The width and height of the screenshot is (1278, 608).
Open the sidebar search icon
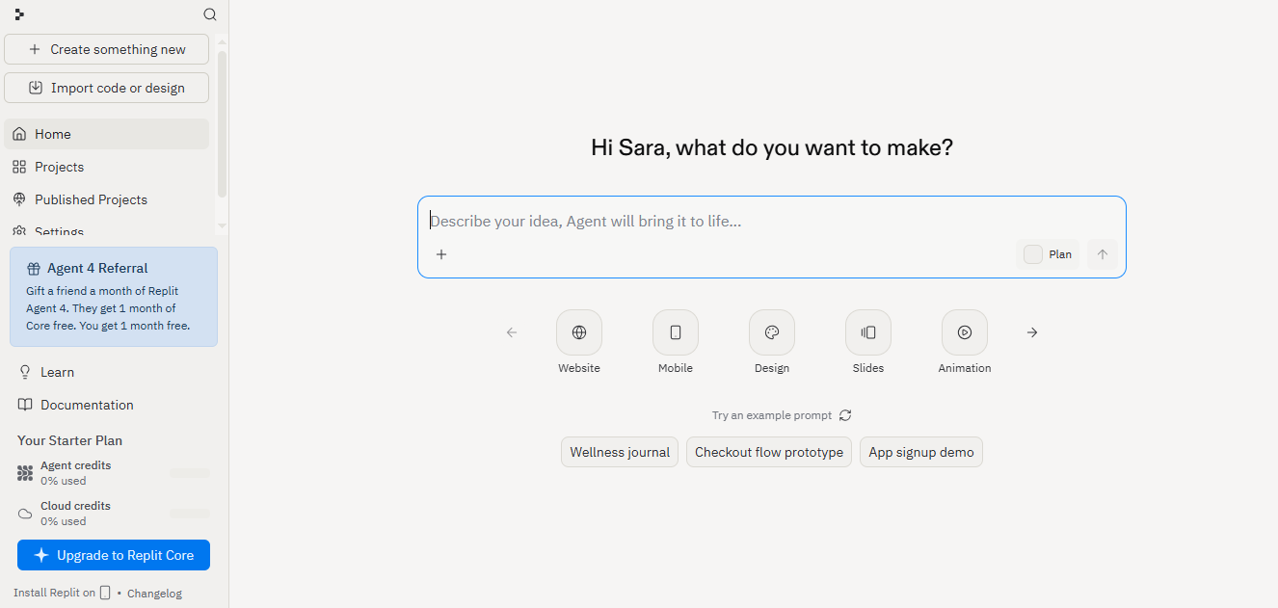pyautogui.click(x=210, y=14)
